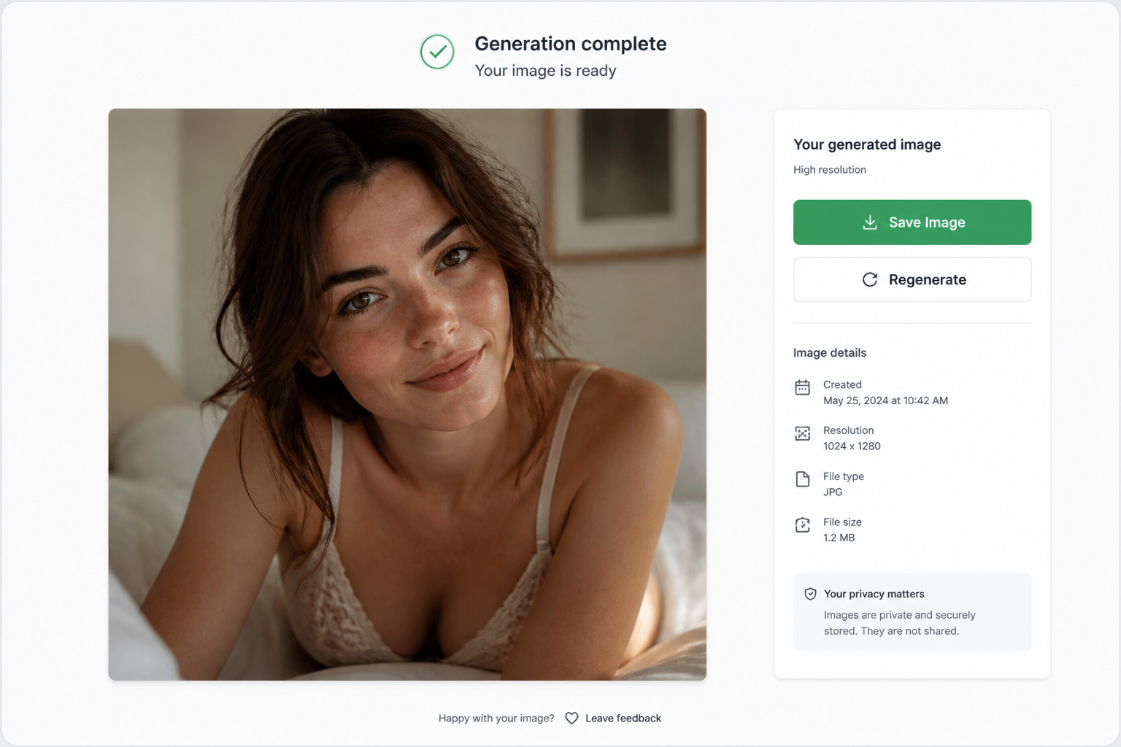Open the Leave feedback link
The width and height of the screenshot is (1121, 747).
[623, 719]
